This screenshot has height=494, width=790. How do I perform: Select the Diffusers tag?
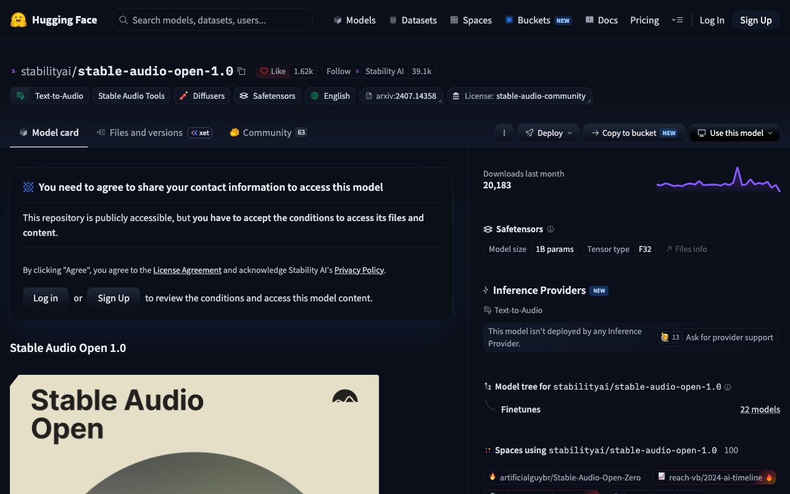[202, 96]
